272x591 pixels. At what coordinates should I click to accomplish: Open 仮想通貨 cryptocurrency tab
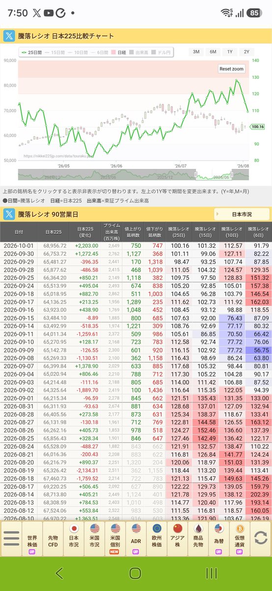point(239,538)
